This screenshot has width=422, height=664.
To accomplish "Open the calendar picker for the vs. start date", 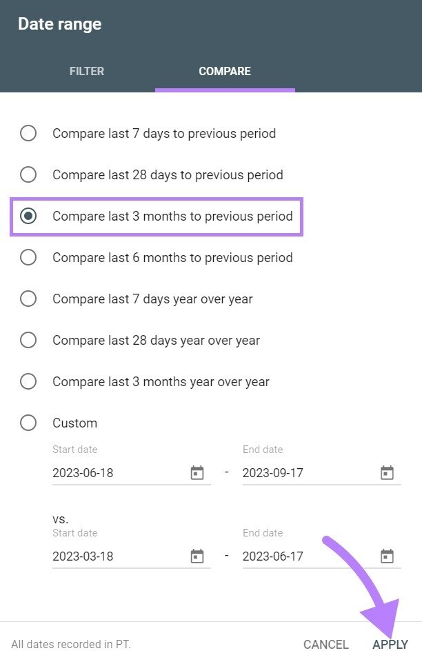I will pyautogui.click(x=198, y=556).
